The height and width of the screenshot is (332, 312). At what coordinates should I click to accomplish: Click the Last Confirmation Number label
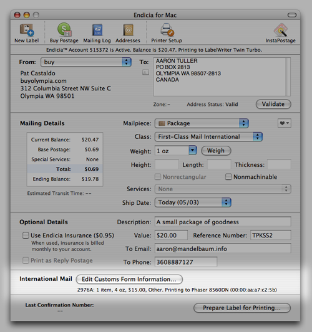[x=60, y=305]
